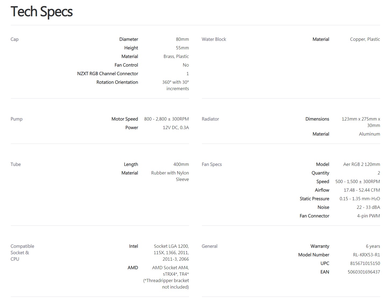Click the Aer RGB 2 120mm value
392x299 pixels.
361,164
